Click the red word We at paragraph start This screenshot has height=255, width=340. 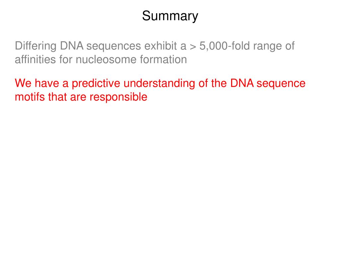[23, 83]
